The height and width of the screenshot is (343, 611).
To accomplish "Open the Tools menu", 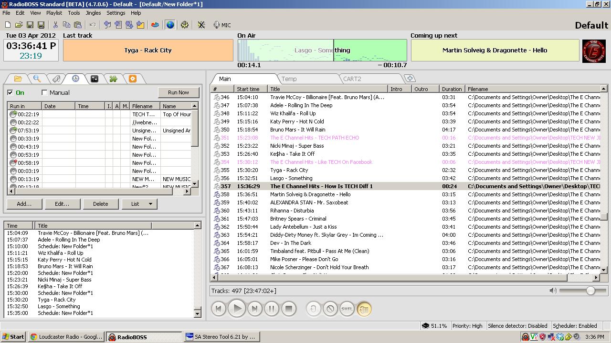I will click(x=74, y=13).
